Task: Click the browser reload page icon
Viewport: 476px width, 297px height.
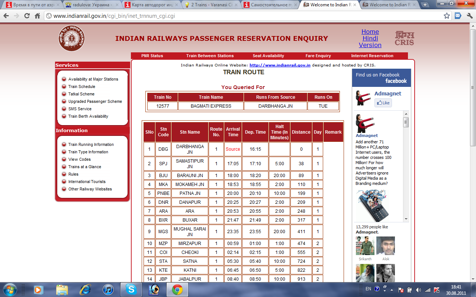Action: coord(27,16)
